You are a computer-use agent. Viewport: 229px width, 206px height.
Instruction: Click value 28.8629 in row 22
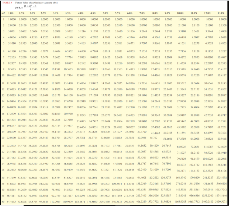[x=44, y=152]
